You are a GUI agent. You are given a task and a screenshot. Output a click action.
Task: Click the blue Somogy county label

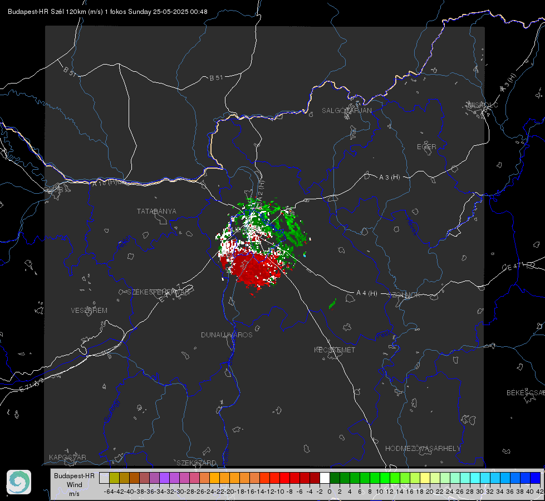[112, 411]
